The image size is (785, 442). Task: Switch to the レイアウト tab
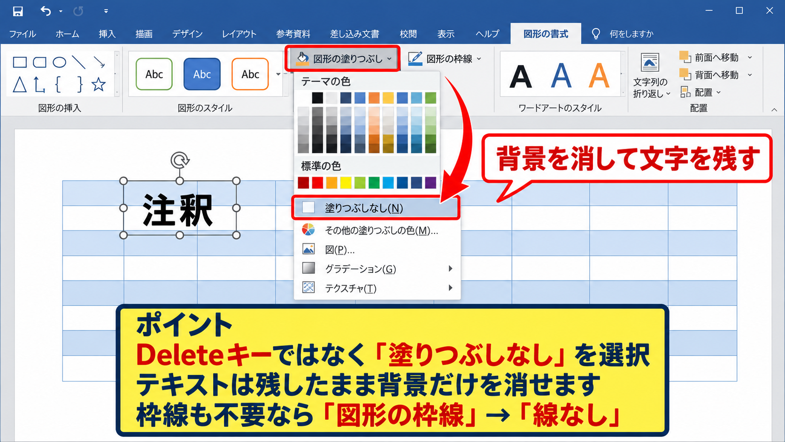[x=239, y=34]
